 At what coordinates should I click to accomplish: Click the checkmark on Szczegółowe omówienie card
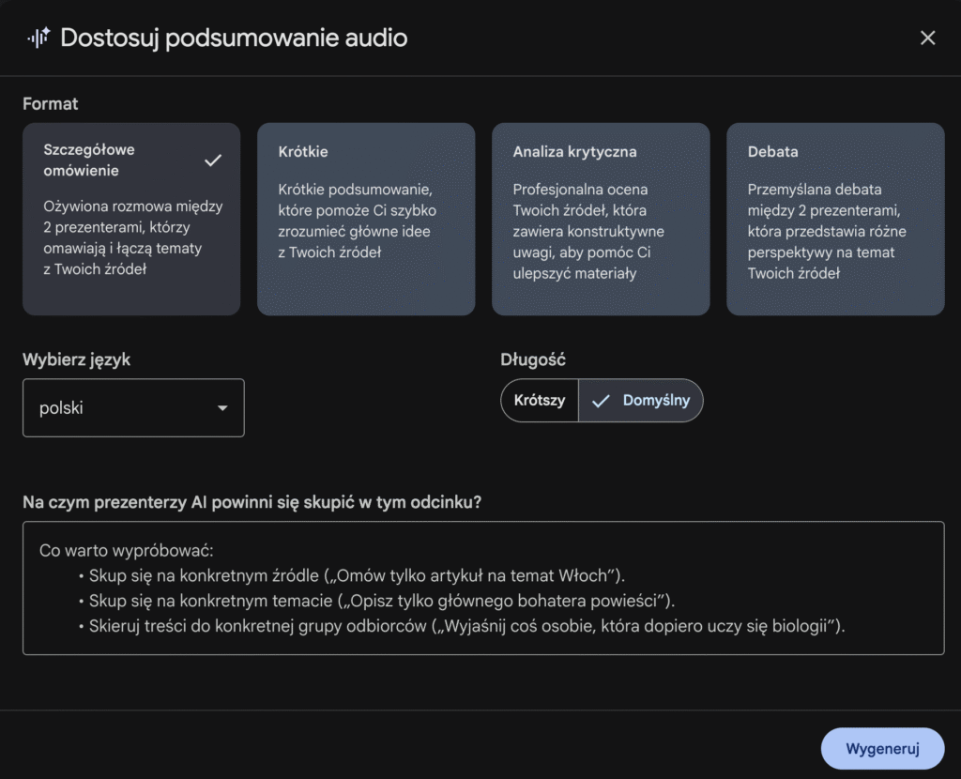(x=213, y=160)
